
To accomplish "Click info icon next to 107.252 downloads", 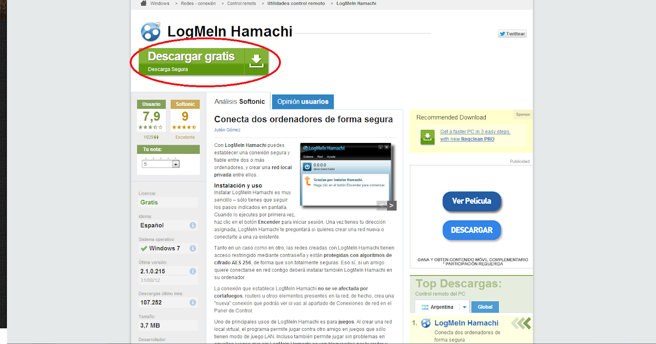I will point(193,302).
